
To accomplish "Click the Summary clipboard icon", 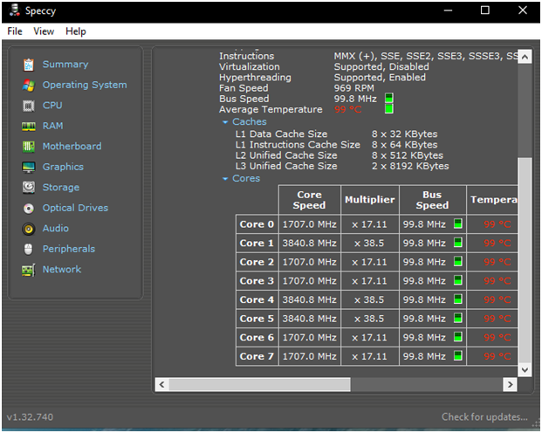I will click(28, 65).
